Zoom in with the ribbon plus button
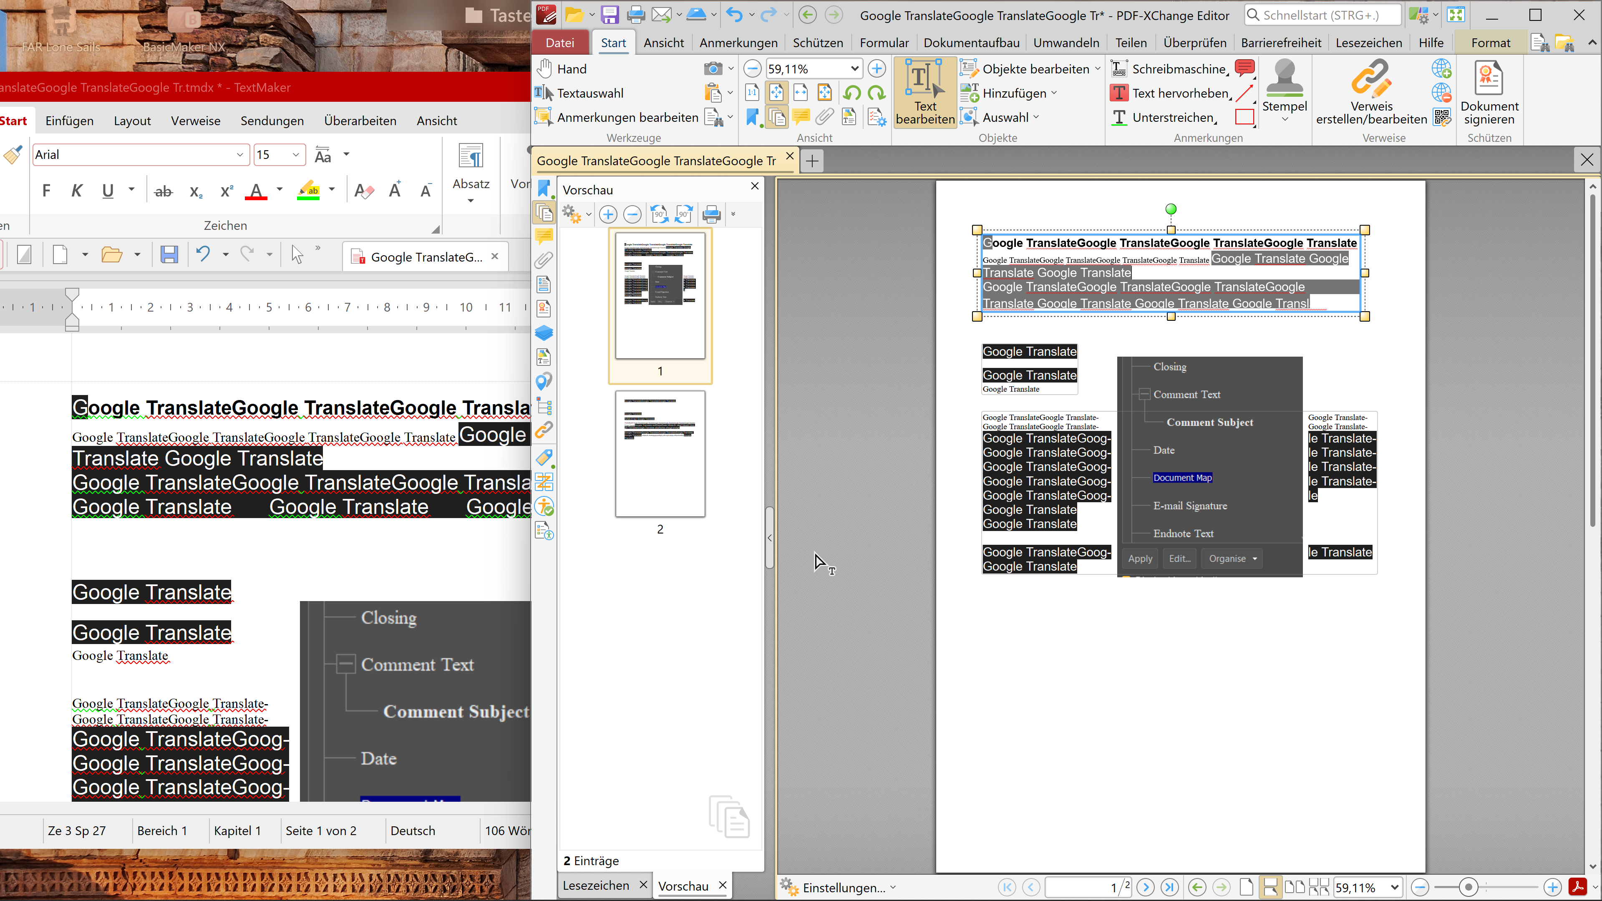1602x901 pixels. coord(877,68)
